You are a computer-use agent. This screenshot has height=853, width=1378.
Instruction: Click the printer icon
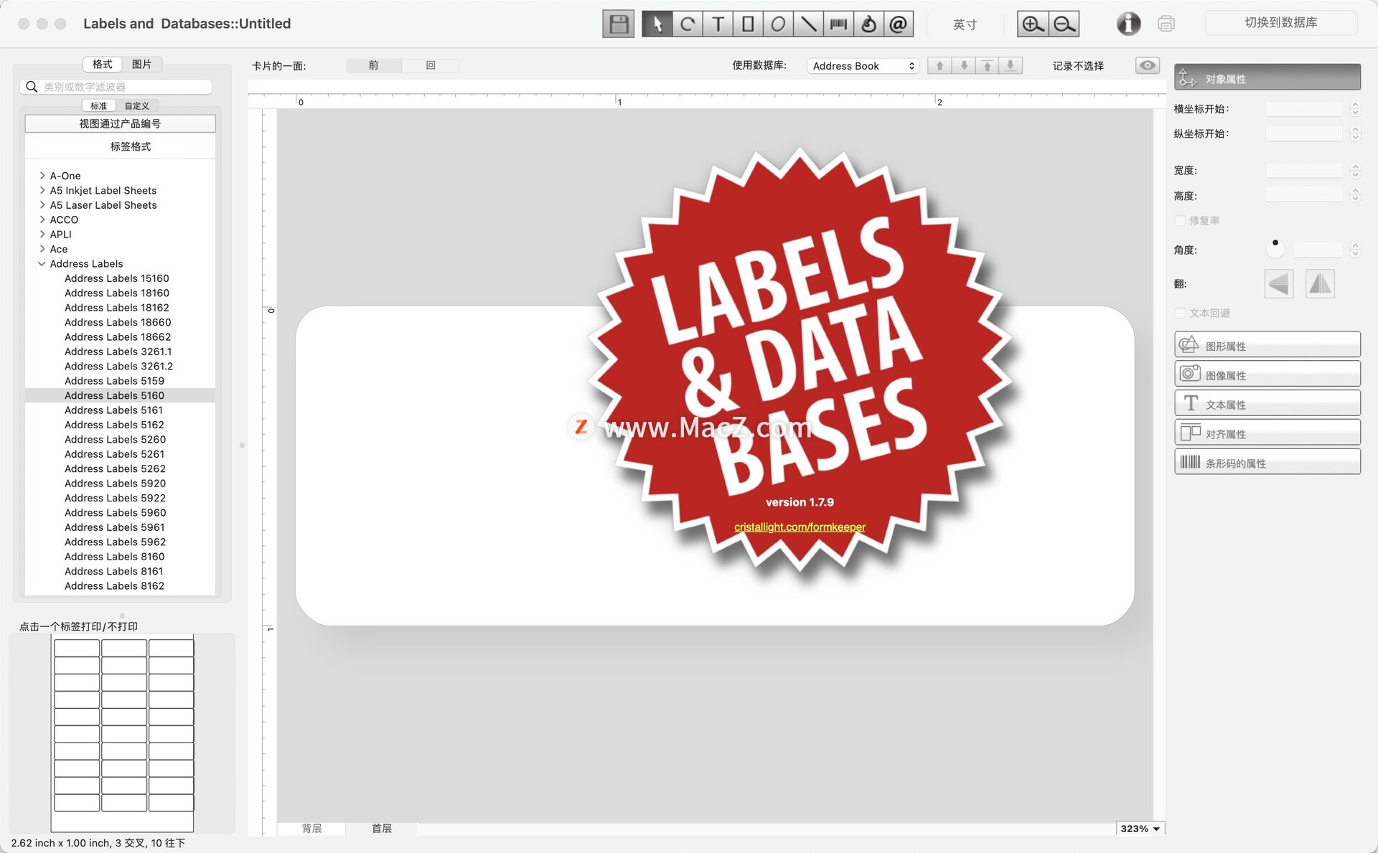click(x=1166, y=24)
